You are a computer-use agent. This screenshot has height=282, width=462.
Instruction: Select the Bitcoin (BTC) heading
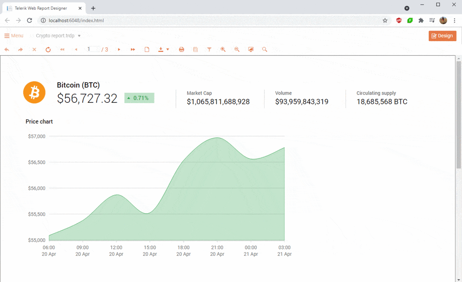pos(78,85)
